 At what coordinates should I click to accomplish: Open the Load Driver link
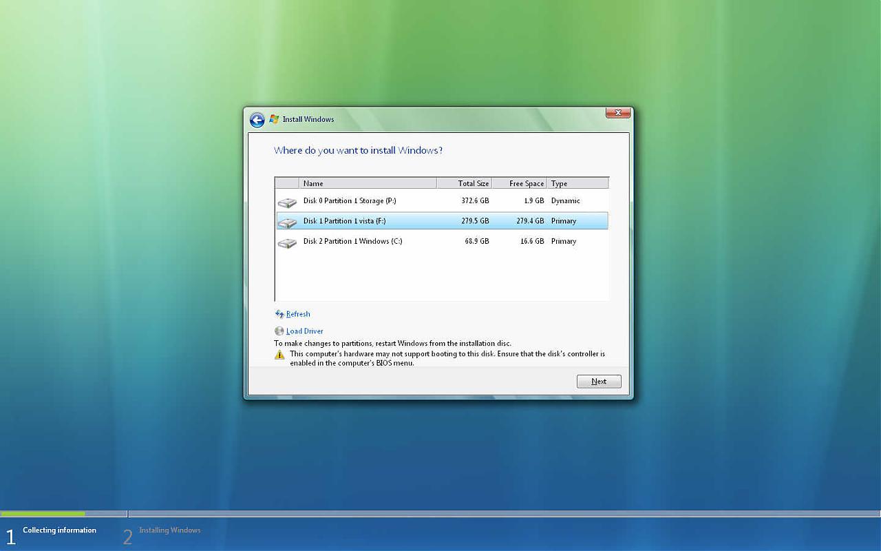(x=304, y=331)
